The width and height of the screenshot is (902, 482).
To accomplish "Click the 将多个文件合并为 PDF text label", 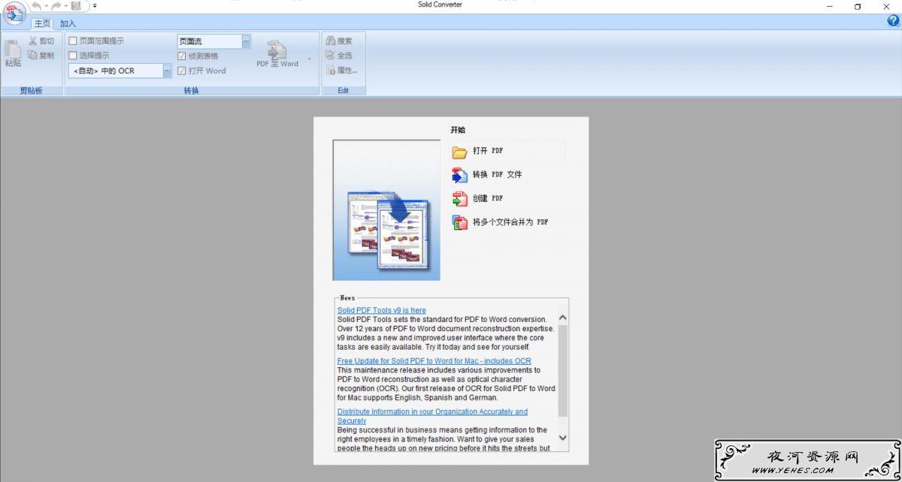I will coord(510,222).
